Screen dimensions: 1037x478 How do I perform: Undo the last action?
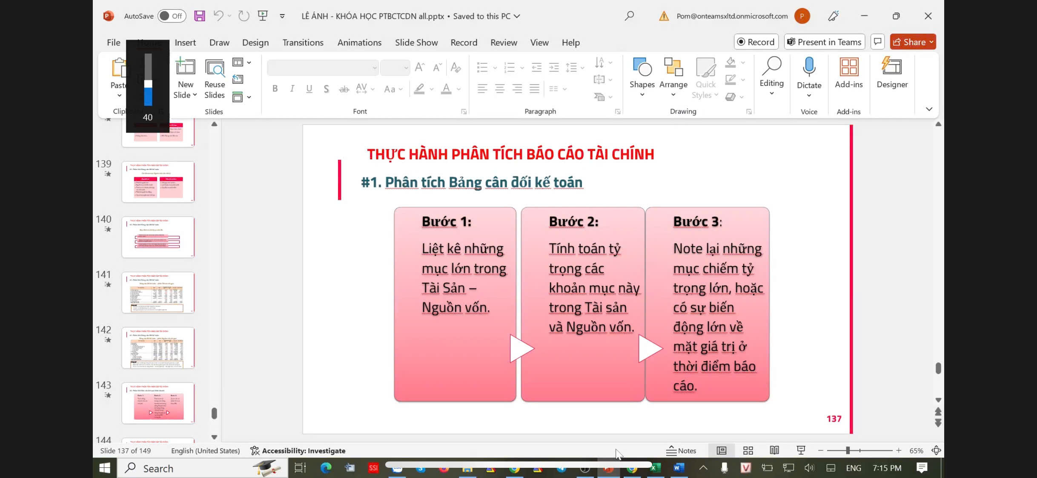(218, 16)
